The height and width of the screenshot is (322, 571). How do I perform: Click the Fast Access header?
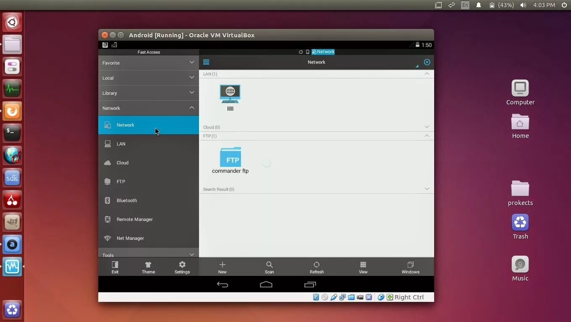pyautogui.click(x=149, y=52)
